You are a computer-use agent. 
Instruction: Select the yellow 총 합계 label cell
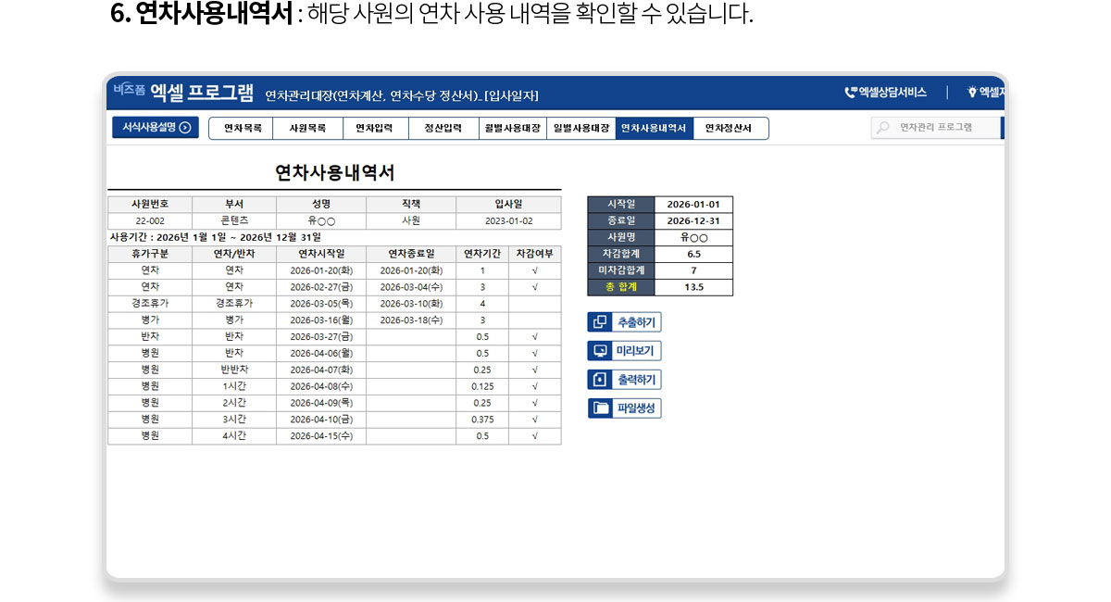tap(621, 287)
